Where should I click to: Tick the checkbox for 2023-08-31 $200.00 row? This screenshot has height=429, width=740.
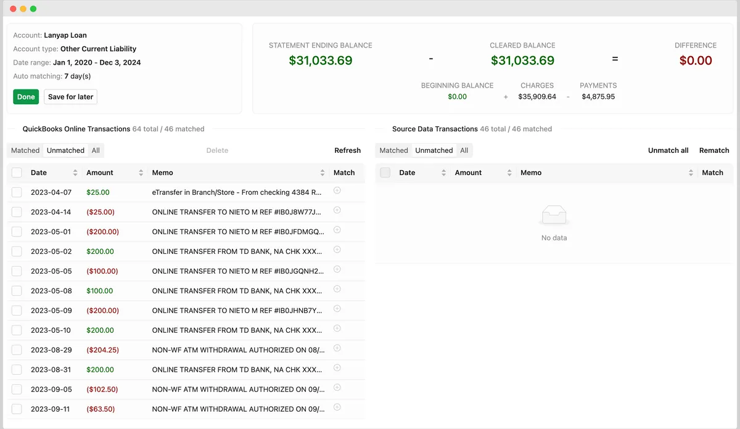(17, 370)
